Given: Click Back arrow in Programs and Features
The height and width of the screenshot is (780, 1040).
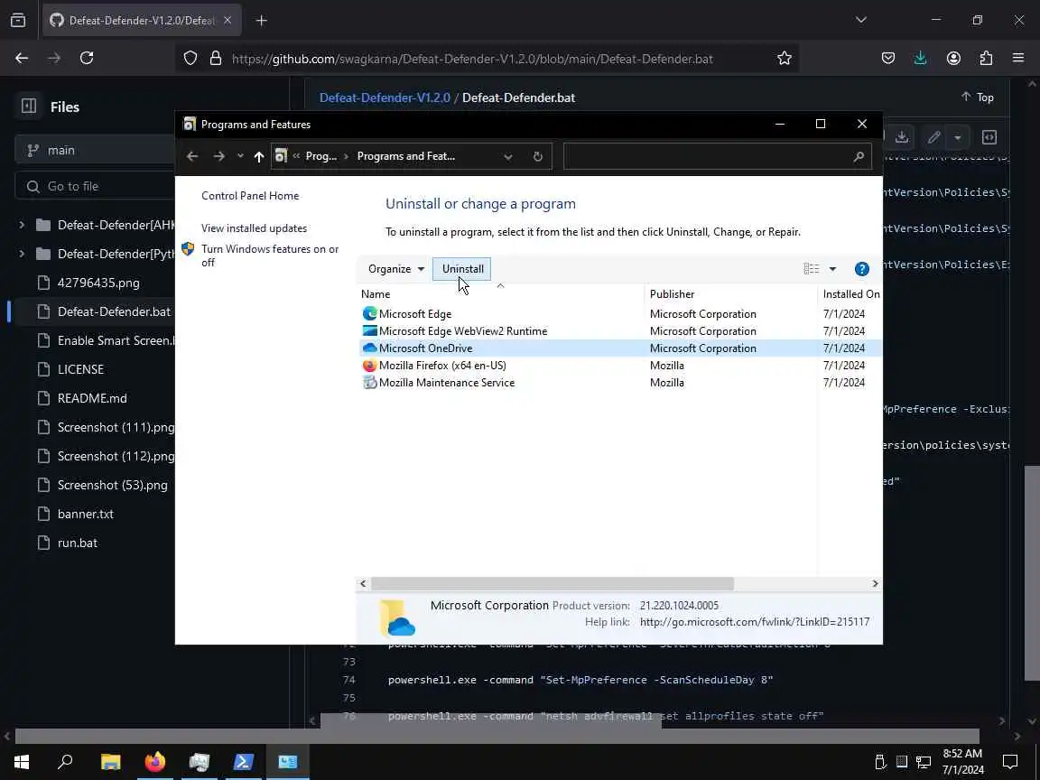Looking at the screenshot, I should point(192,156).
